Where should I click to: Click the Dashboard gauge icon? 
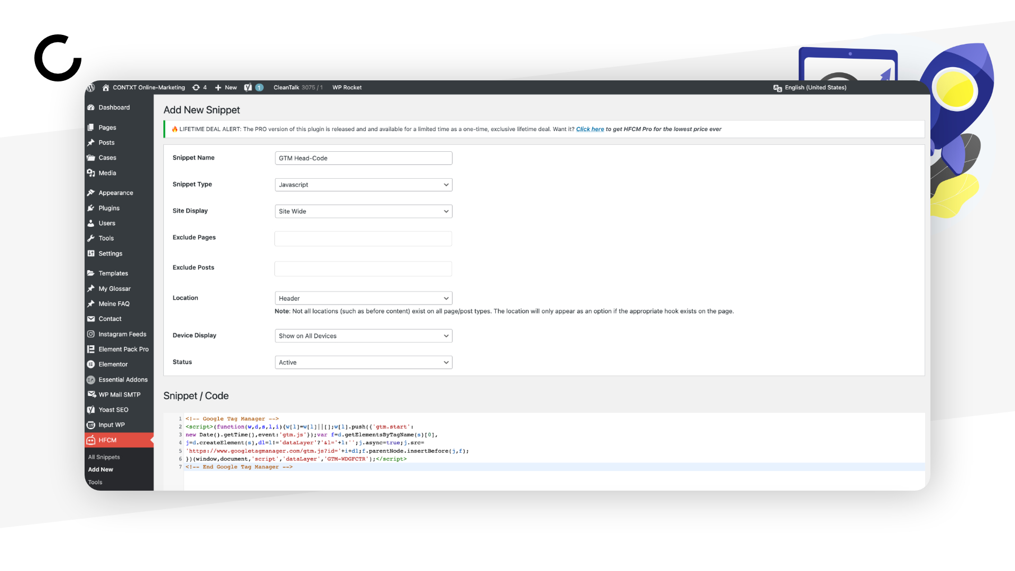click(91, 107)
